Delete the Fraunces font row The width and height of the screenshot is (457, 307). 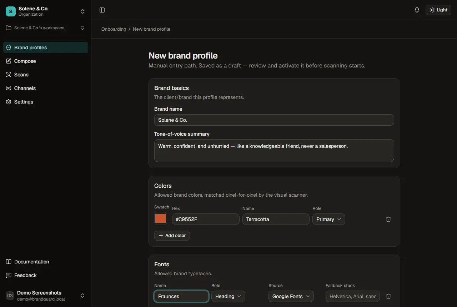click(388, 296)
